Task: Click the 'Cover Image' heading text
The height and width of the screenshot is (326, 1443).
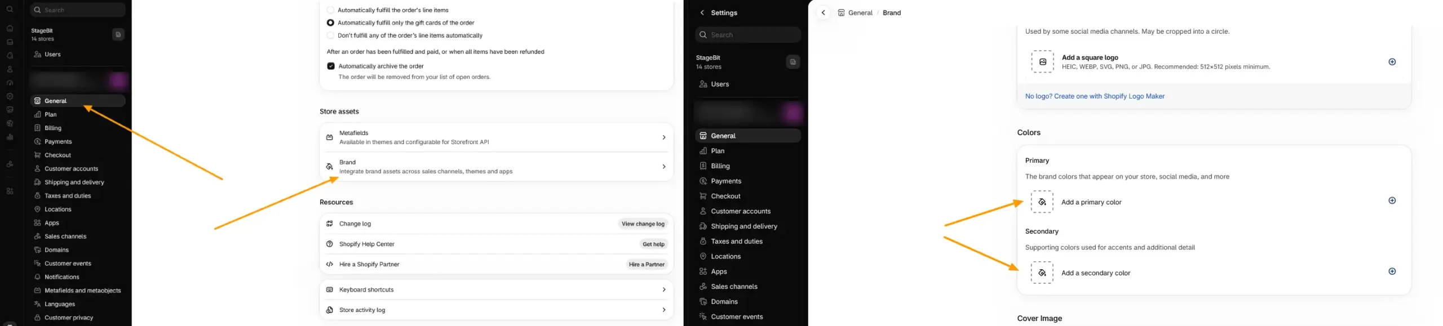Action: click(x=1039, y=318)
